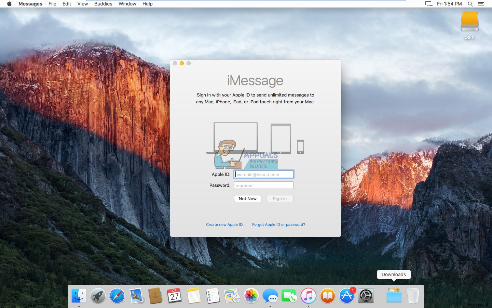The height and width of the screenshot is (308, 492).
Task: Open Safari from the Dock
Action: [117, 296]
